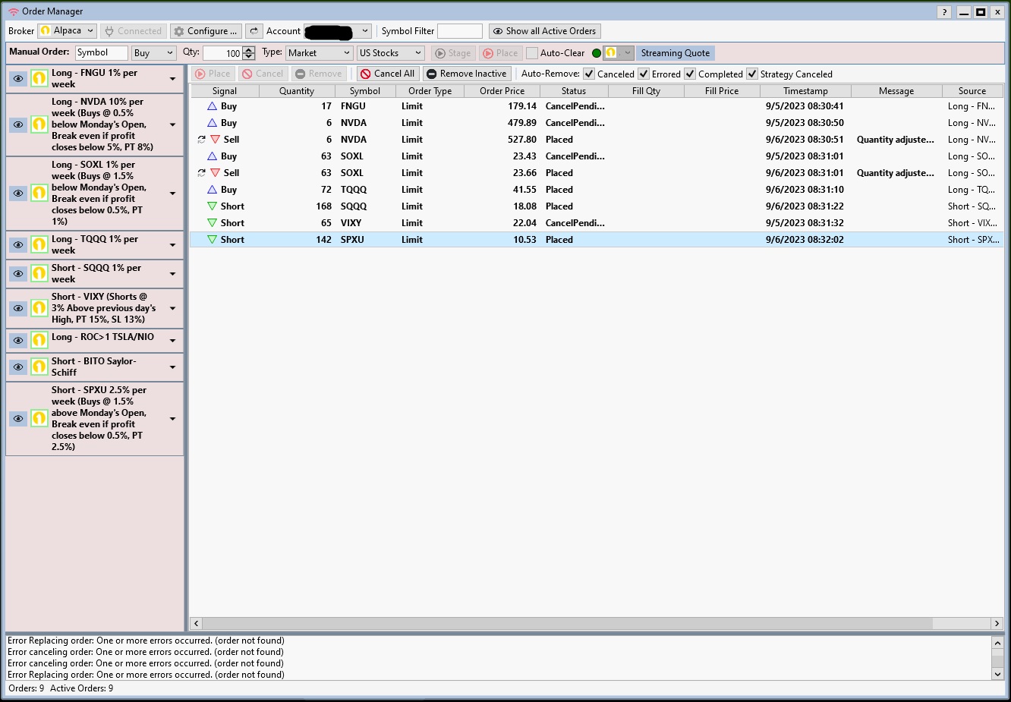Sort by the Timestamp column header
Screen dimensions: 1011x702
805,91
